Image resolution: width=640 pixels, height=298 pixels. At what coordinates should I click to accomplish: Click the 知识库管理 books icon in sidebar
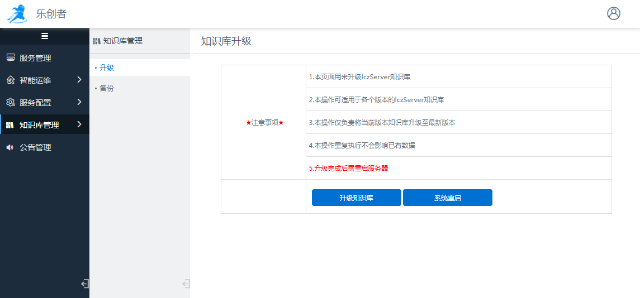pyautogui.click(x=10, y=125)
